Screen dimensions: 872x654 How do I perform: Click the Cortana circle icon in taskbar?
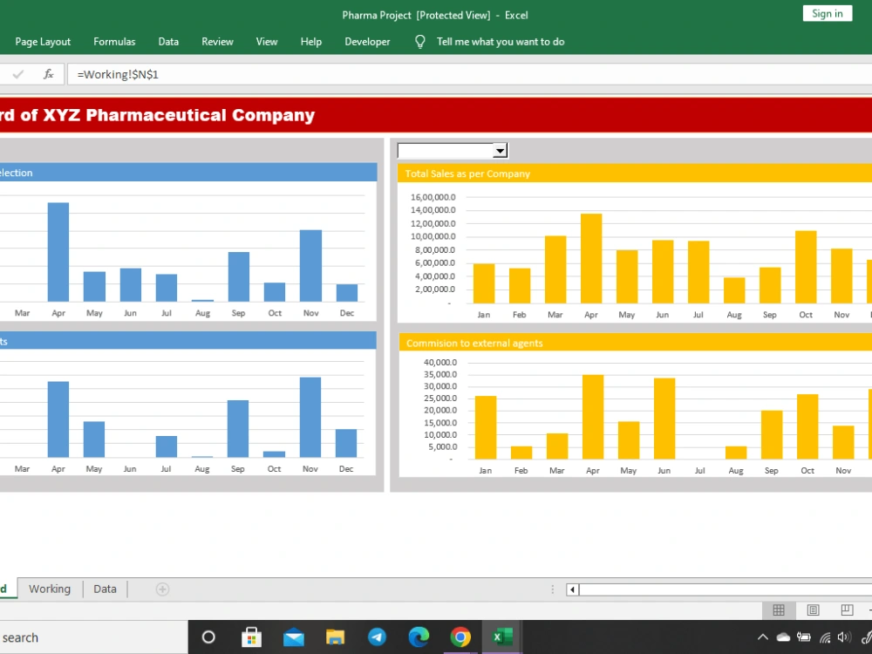click(x=208, y=637)
